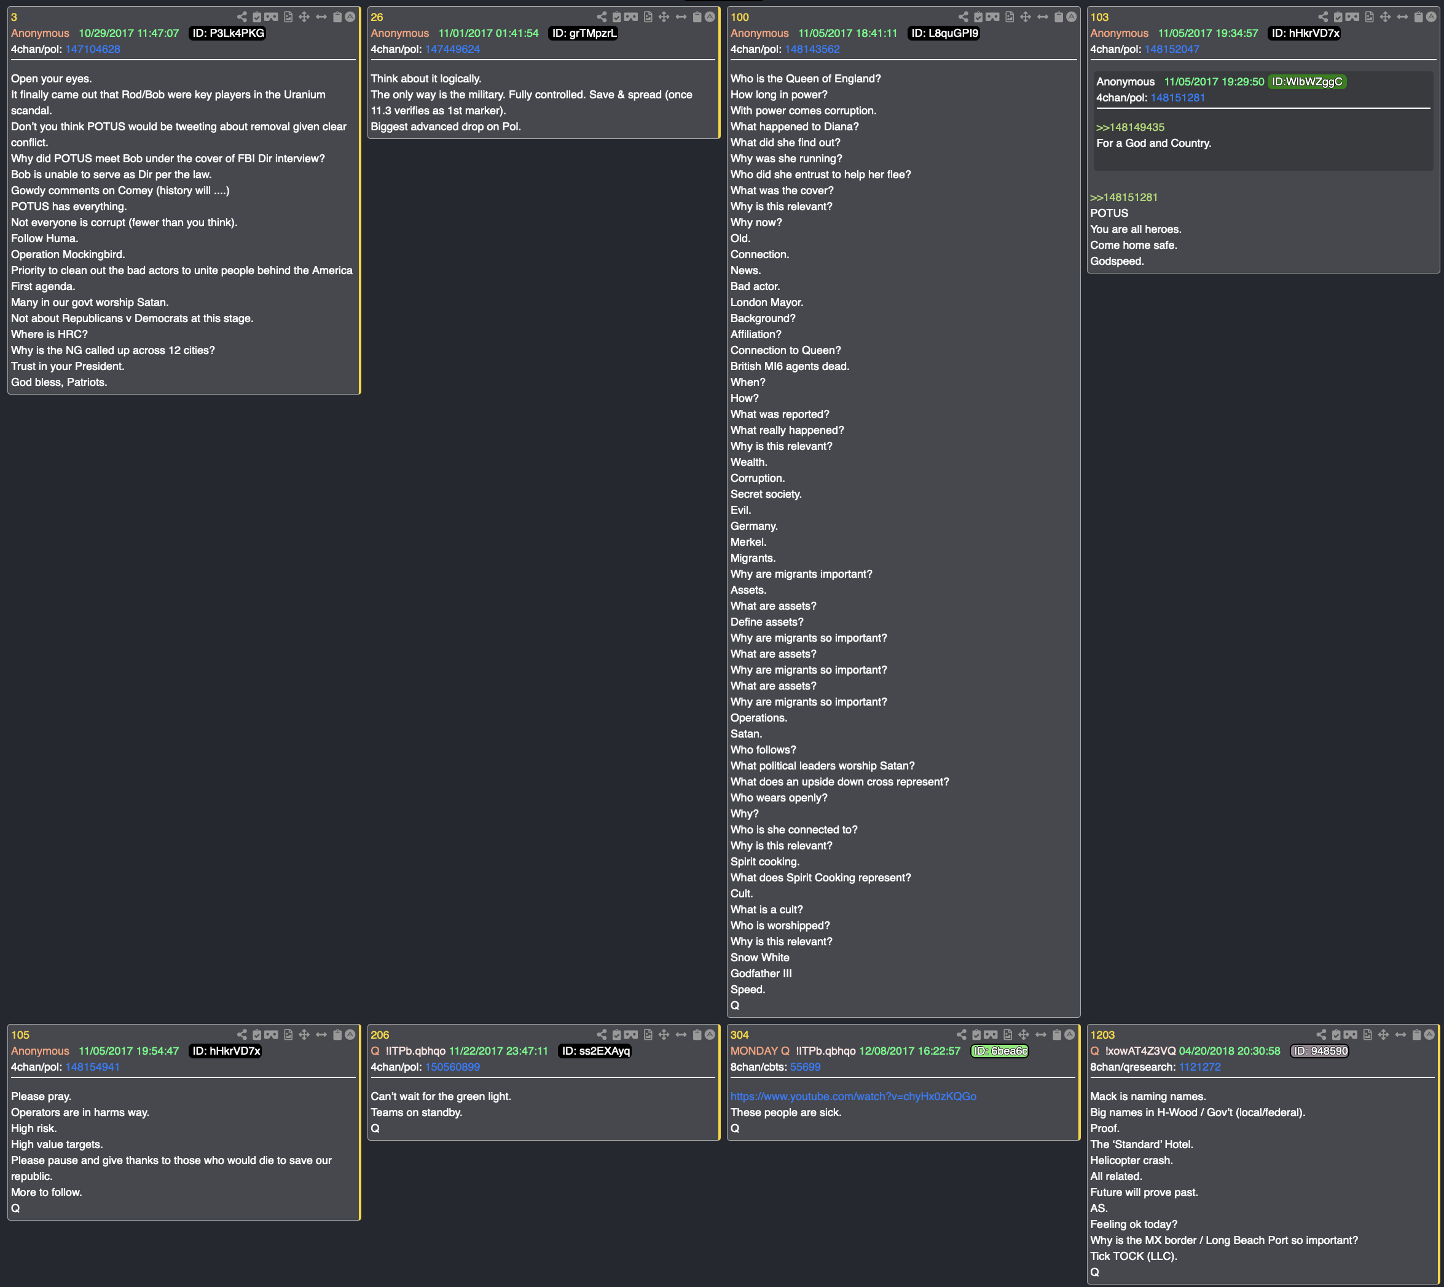The width and height of the screenshot is (1444, 1287).
Task: Share post 103 using share icon
Action: point(1323,17)
